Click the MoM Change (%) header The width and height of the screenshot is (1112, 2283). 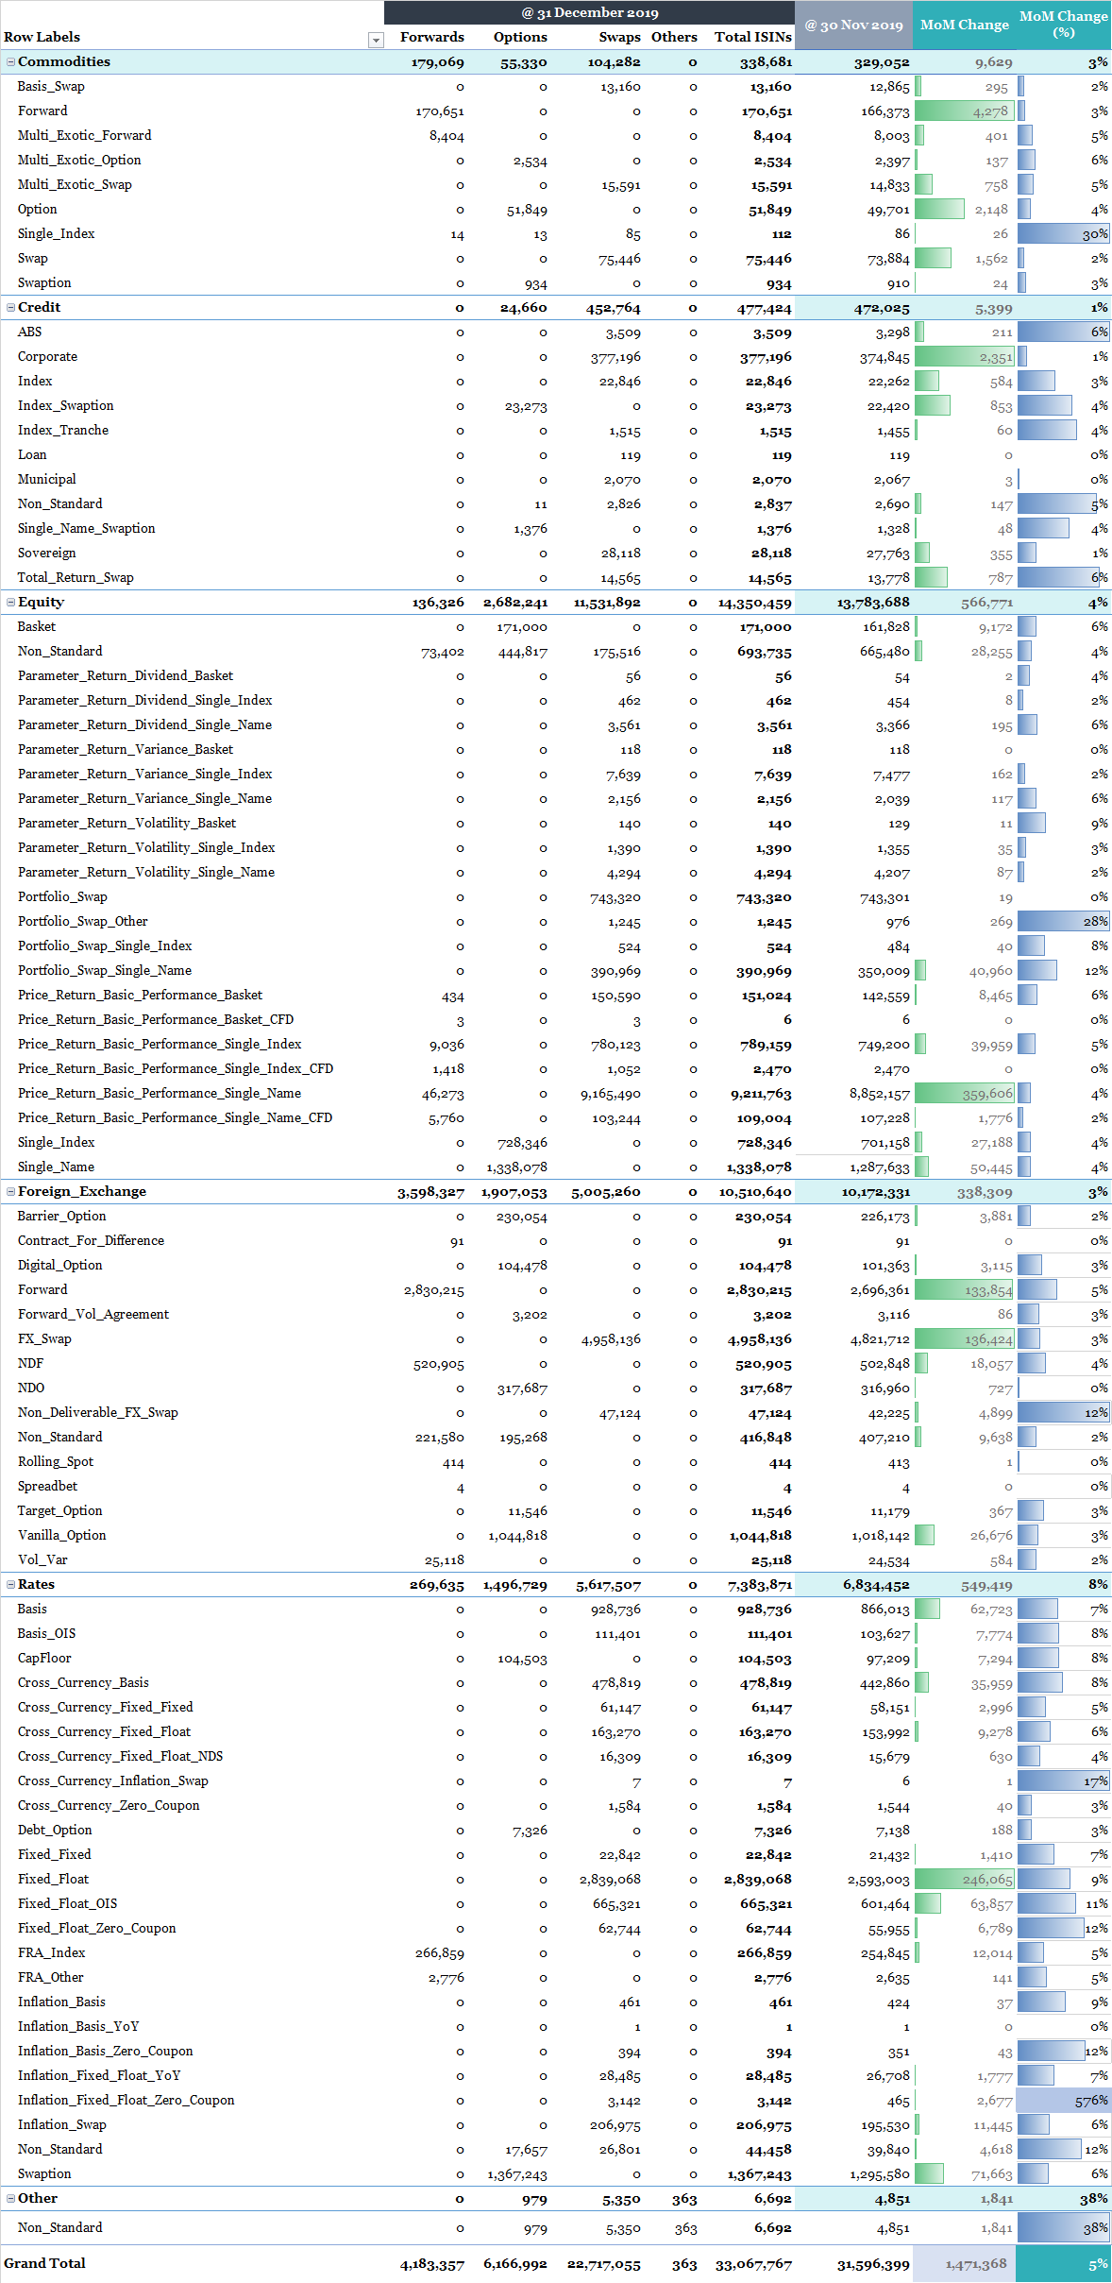pyautogui.click(x=1063, y=25)
